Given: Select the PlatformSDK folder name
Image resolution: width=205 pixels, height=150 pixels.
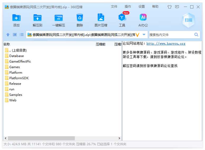Looking at the screenshot, I should (19, 78).
